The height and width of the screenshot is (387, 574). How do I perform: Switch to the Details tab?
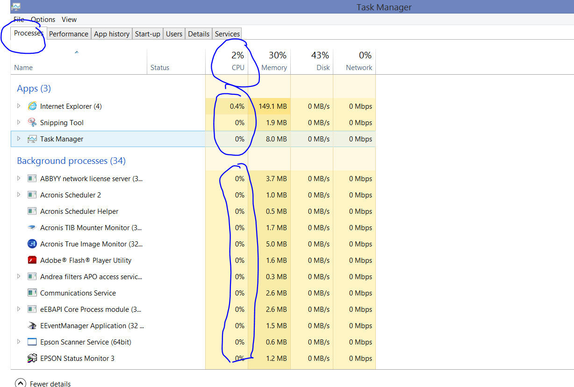pos(199,34)
